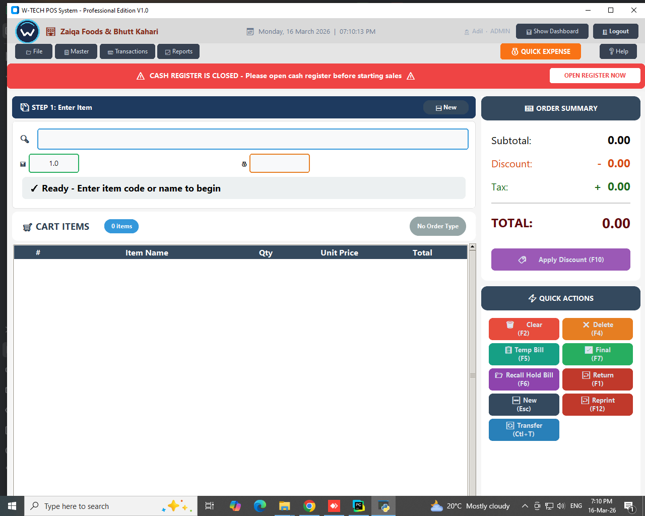Screen dimensions: 645x516
Task: Click Recall Hold Bill (F6)
Action: pyautogui.click(x=524, y=379)
